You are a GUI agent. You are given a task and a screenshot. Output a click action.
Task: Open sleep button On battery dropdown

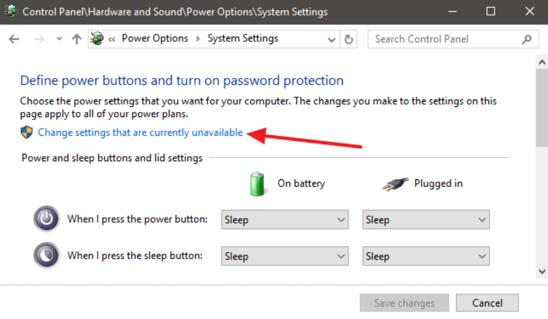284,256
